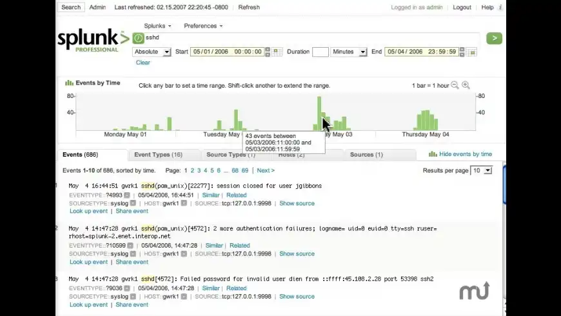561x316 pixels.
Task: Click the End time stepper arrows
Action: click(462, 52)
